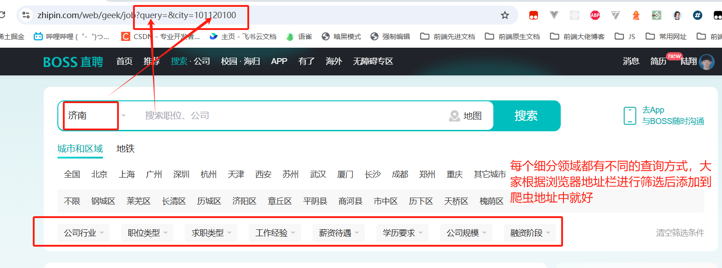Image resolution: width=722 pixels, height=268 pixels.
Task: Click the green square extension icon
Action: click(x=656, y=15)
